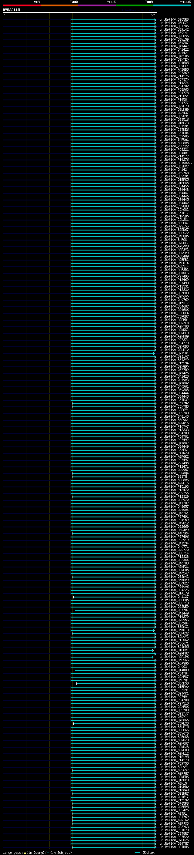The width and height of the screenshot is (194, 855).
Task: Click the label UniRef100_P92919
Action: [174, 540]
